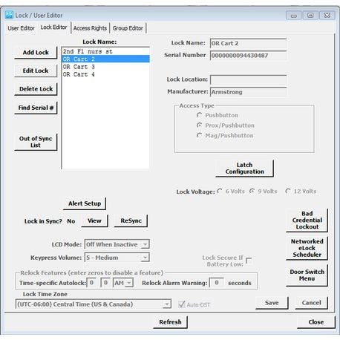The width and height of the screenshot is (340, 340).
Task: Toggle Lock Secure If Battery Low checkbox
Action: pos(249,261)
